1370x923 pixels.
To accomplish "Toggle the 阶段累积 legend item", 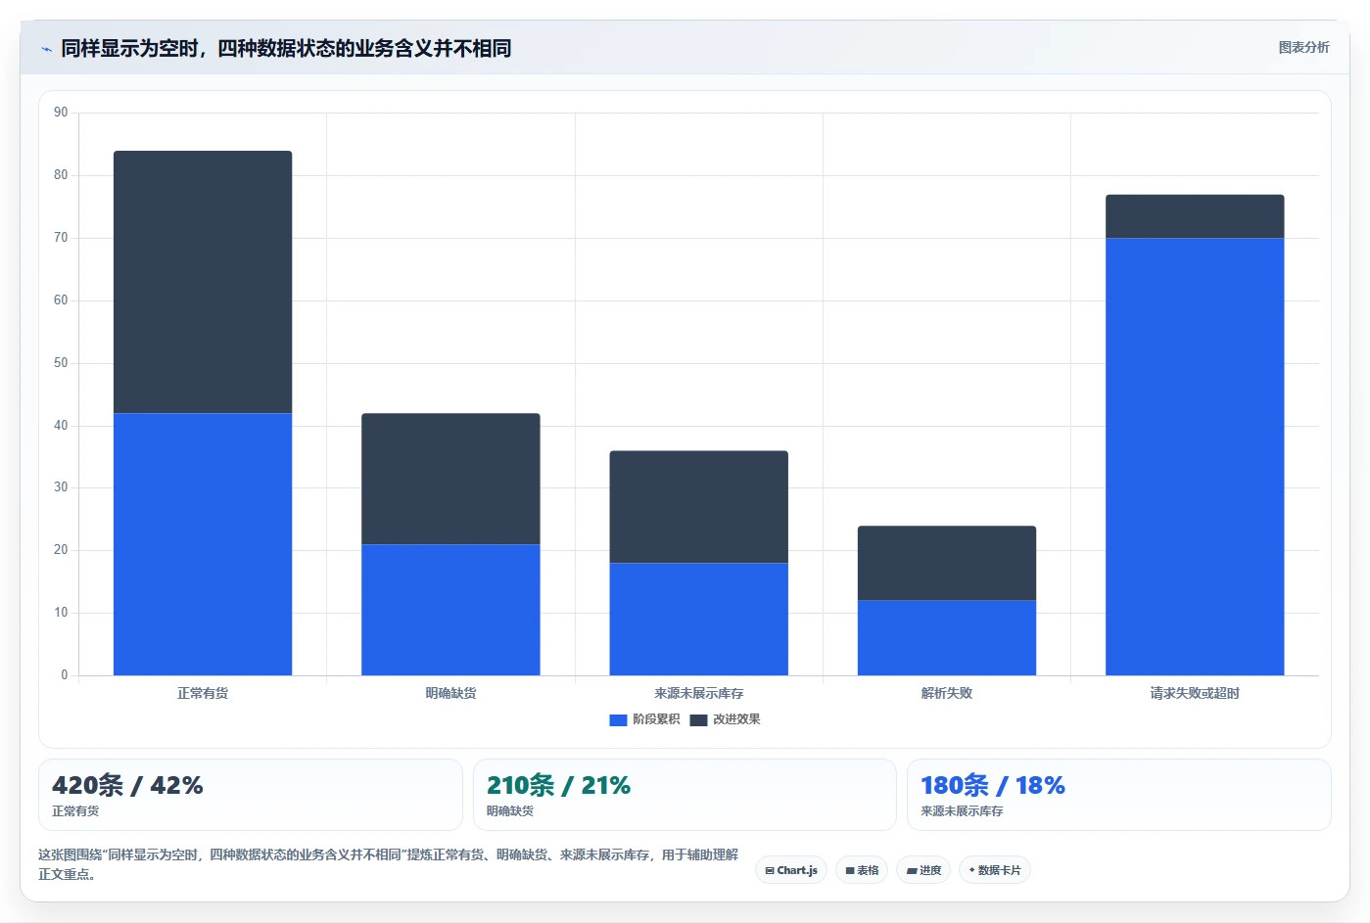I will [x=644, y=719].
